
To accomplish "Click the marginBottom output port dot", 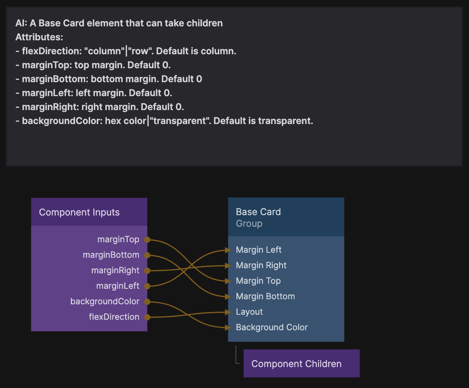I will [x=147, y=255].
